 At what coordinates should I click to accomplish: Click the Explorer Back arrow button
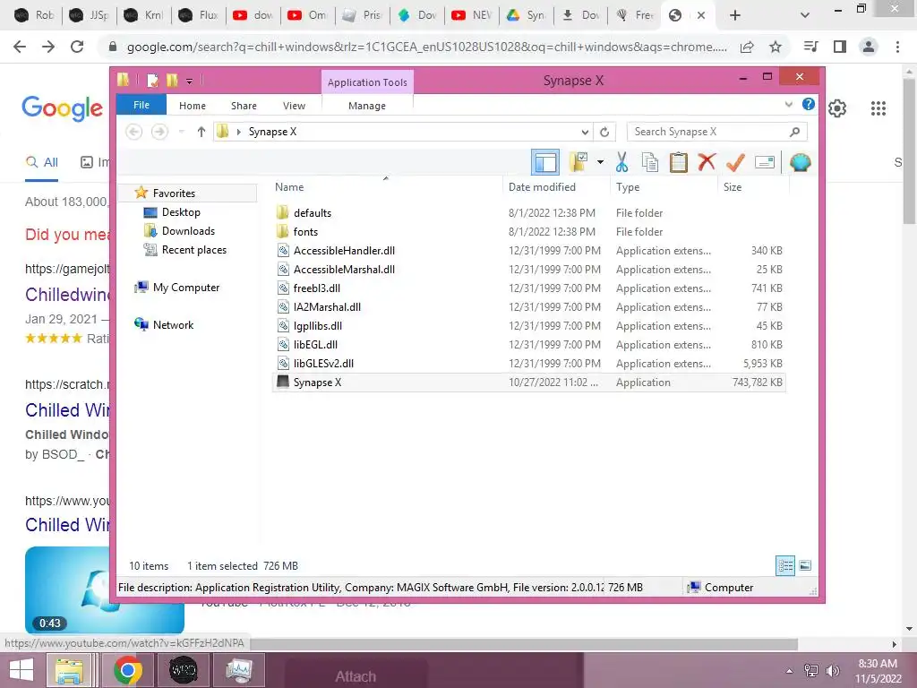(x=134, y=132)
